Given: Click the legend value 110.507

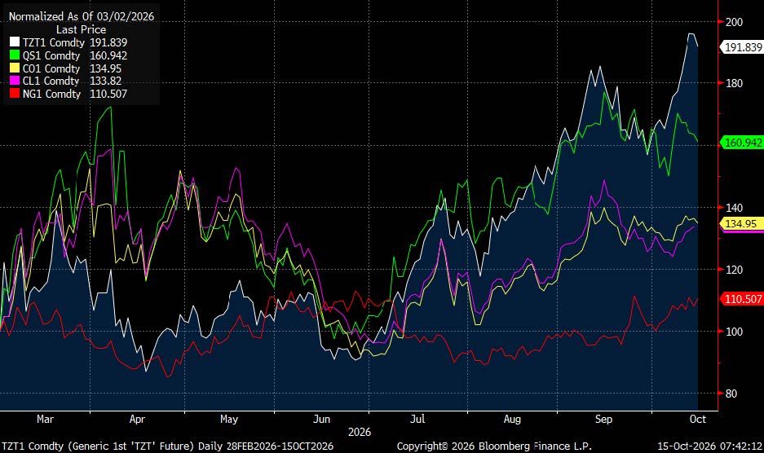Looking at the screenshot, I should point(108,94).
